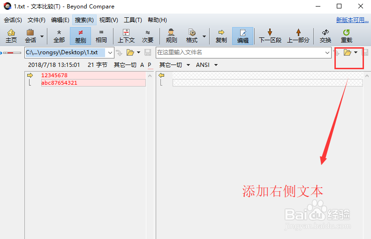The width and height of the screenshot is (371, 239).
Task: Click left pane encoding indicator A
Action: pos(142,65)
